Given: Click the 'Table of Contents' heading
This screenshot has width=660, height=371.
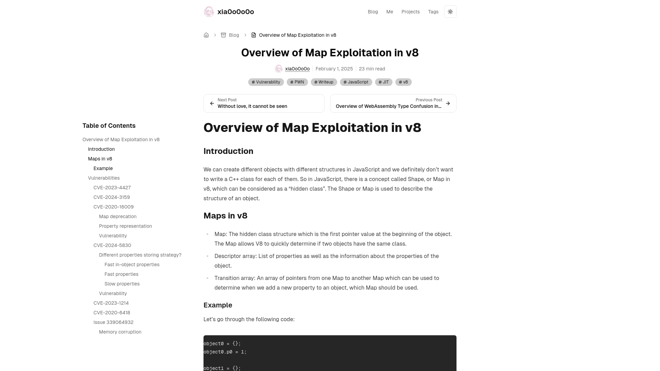Looking at the screenshot, I should point(109,126).
